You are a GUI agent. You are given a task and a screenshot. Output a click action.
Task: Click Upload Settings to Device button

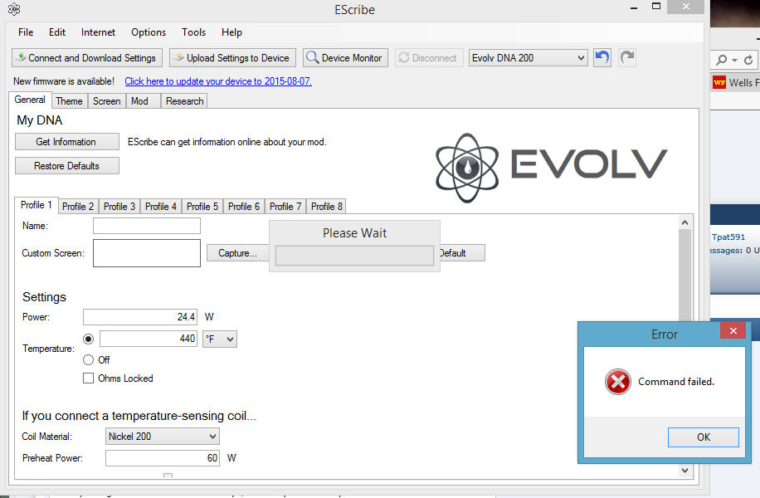tap(231, 58)
